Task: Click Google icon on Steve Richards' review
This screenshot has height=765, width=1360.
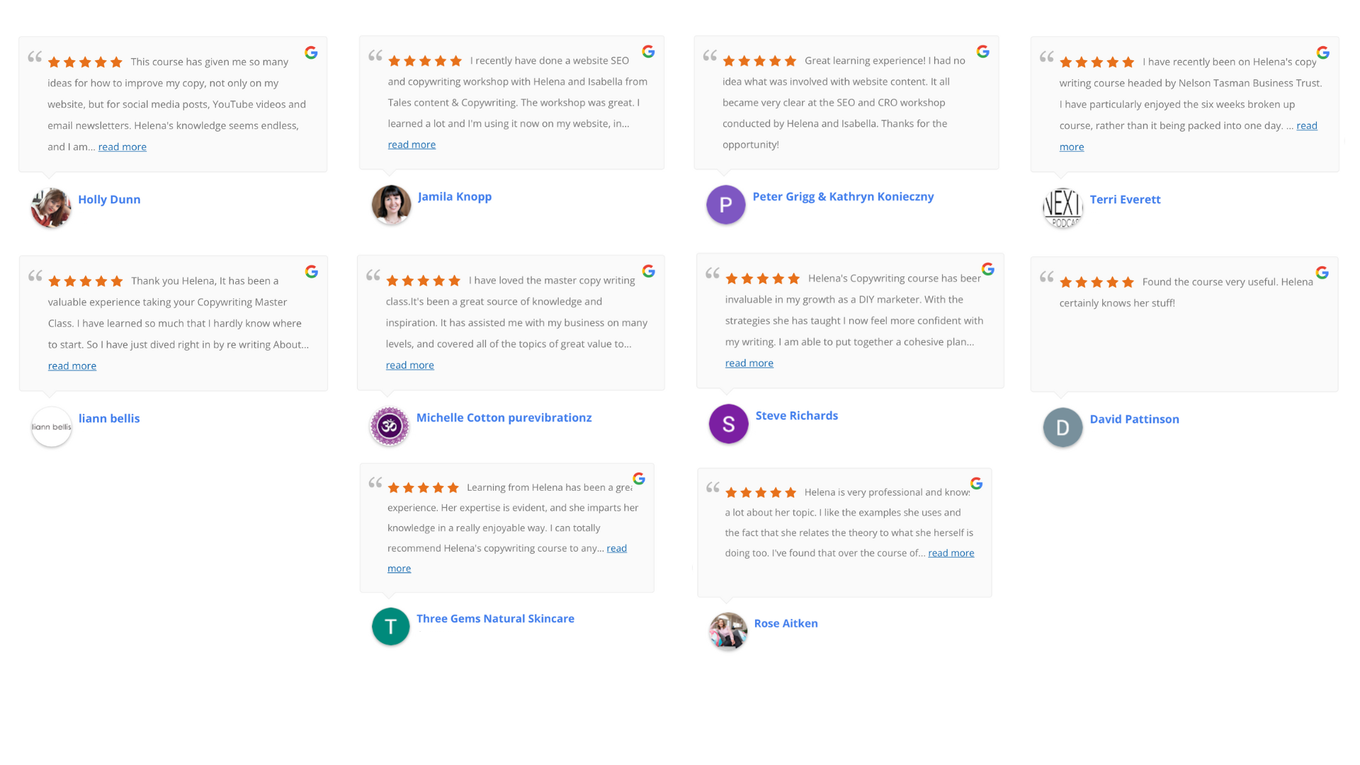Action: [987, 269]
